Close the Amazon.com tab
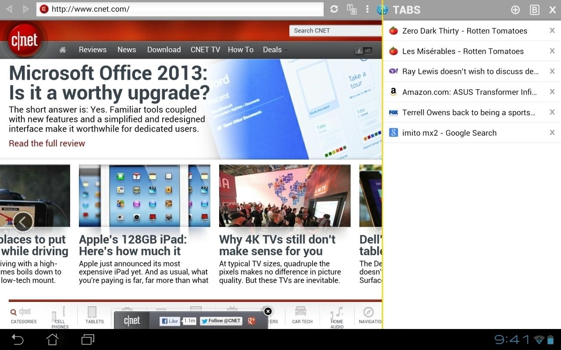The height and width of the screenshot is (350, 561). tap(552, 91)
